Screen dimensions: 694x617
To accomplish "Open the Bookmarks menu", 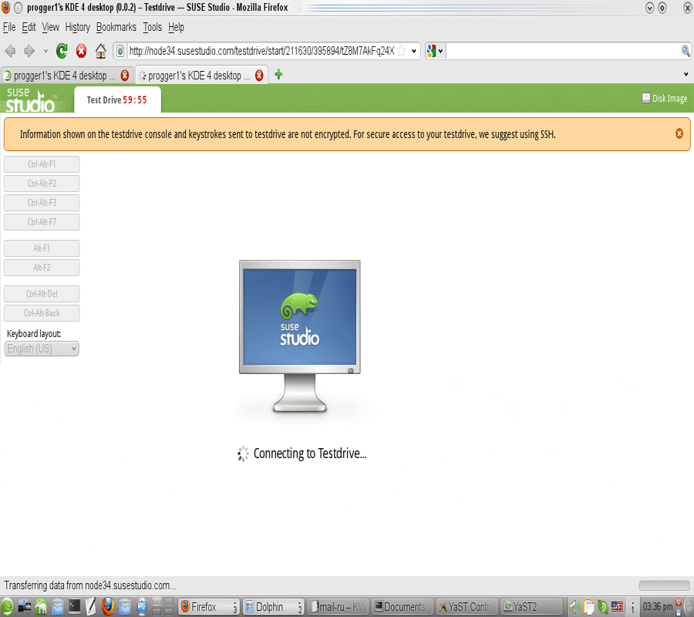I will pos(116,28).
